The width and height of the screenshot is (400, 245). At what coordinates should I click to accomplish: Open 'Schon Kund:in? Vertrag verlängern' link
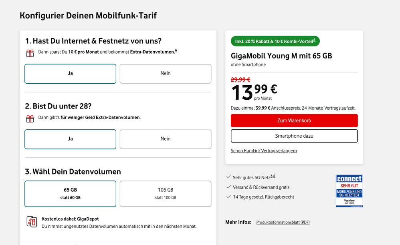click(x=264, y=151)
